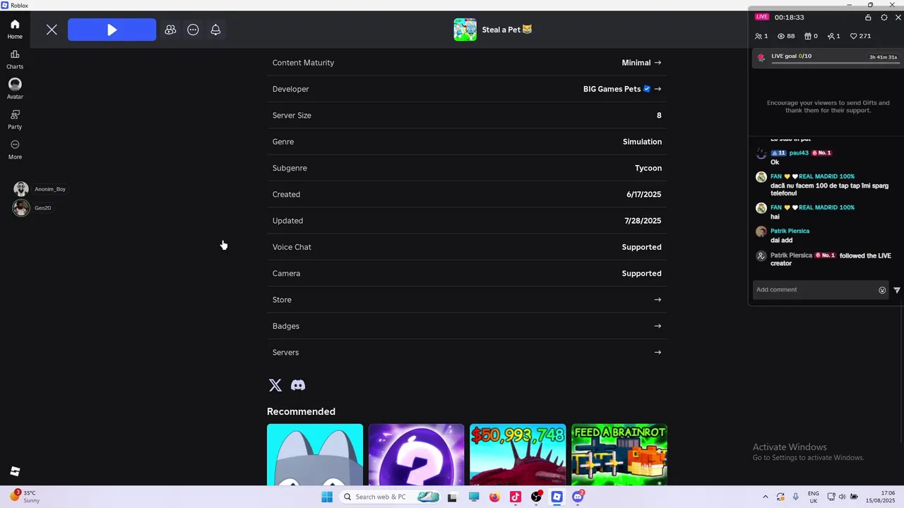Screen dimensions: 904x508
Task: Open the three-dot more options menu
Action: [193, 30]
